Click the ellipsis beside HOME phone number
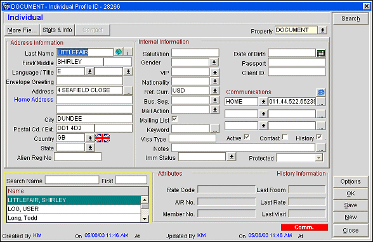Image resolution: width=373 pixels, height=242 pixels. coord(321,102)
